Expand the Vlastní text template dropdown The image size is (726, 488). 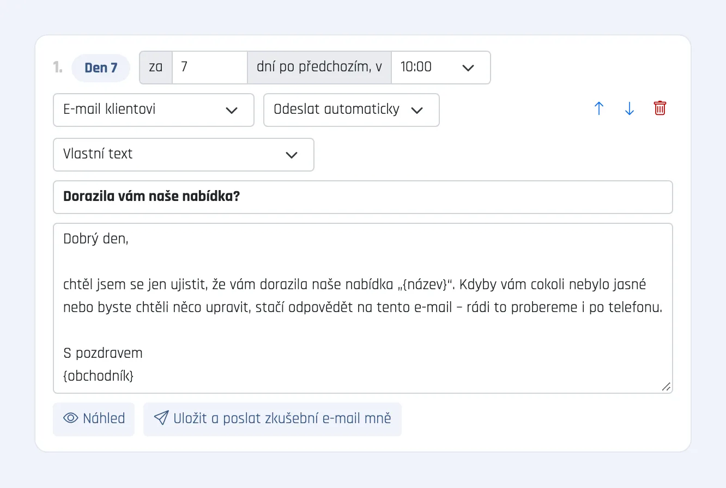[x=184, y=155]
